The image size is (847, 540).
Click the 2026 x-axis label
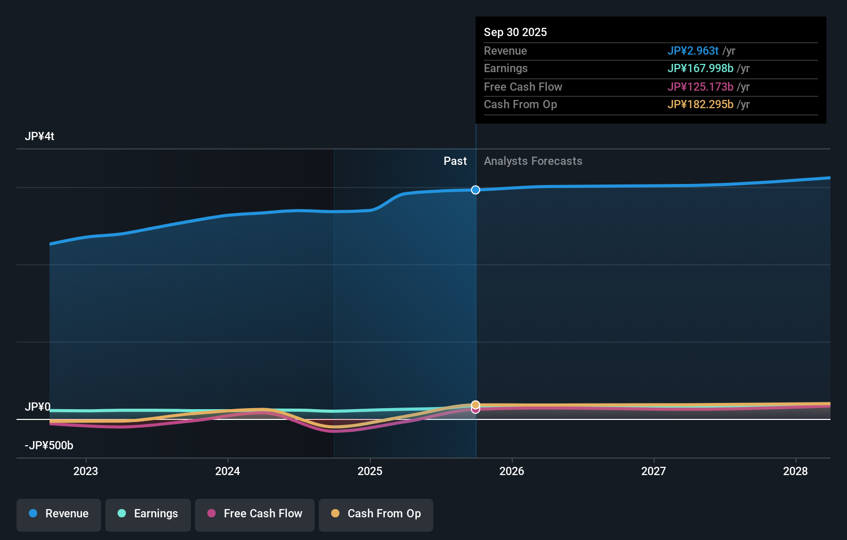coord(512,471)
